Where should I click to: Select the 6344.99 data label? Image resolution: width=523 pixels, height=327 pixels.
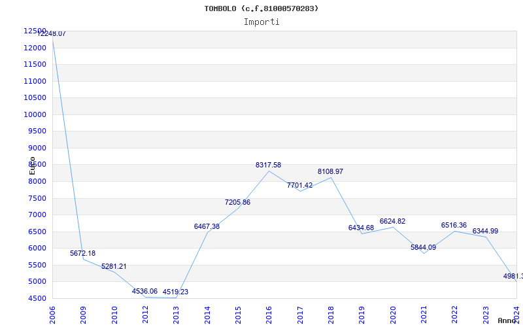coord(485,231)
